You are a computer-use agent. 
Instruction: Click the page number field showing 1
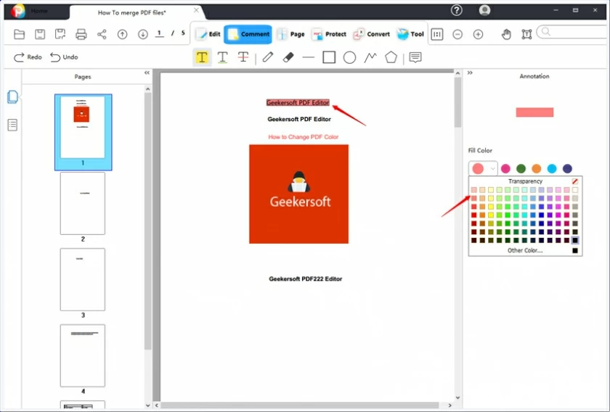pos(159,33)
